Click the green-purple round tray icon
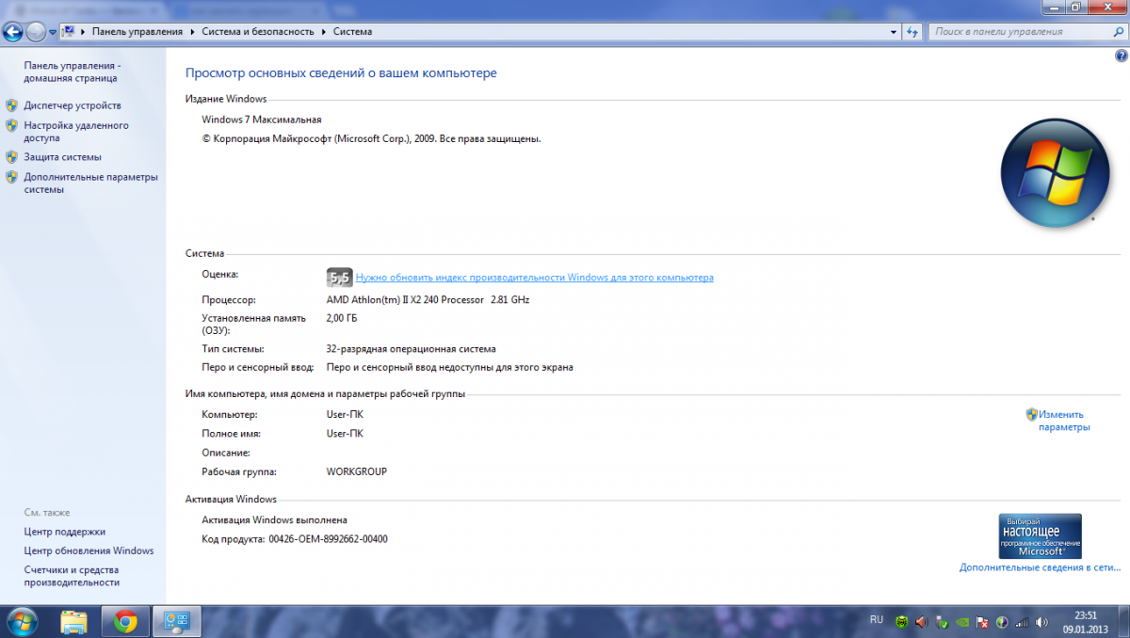The image size is (1130, 638). coord(1002,622)
